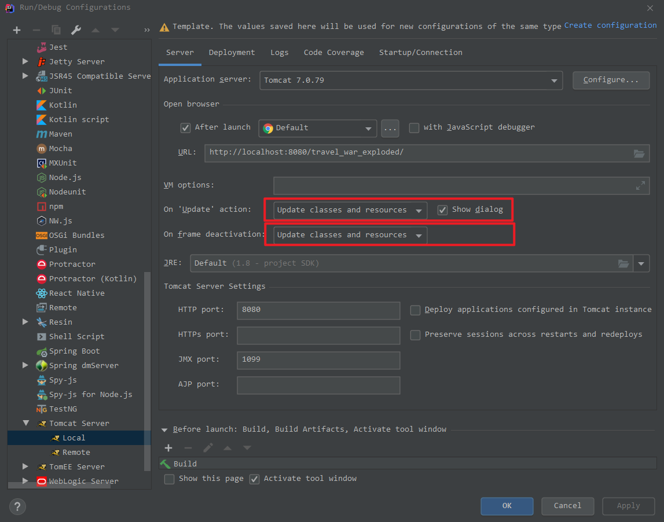This screenshot has height=522, width=664.
Task: Toggle the After launch checkbox
Action: [185, 128]
